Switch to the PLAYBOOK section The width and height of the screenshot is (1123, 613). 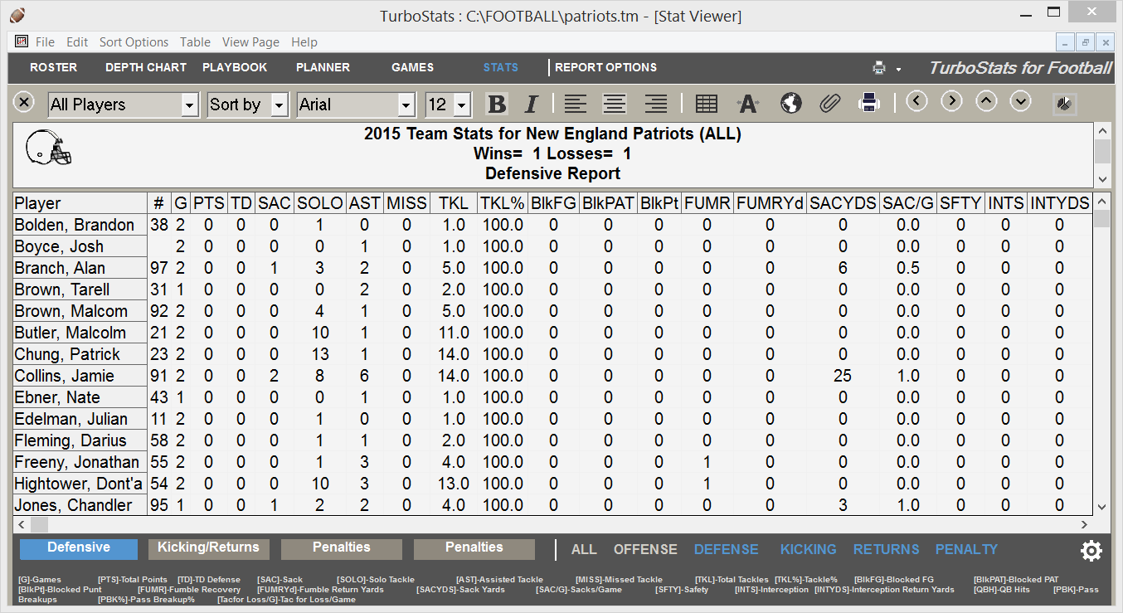click(x=235, y=67)
